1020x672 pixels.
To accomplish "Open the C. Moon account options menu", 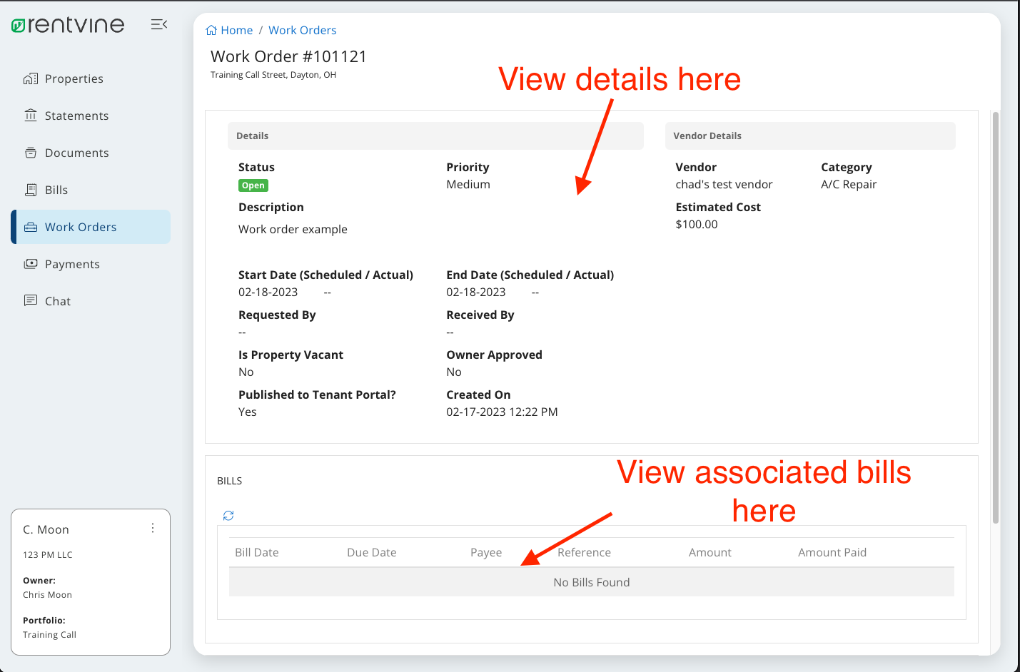I will click(x=153, y=528).
